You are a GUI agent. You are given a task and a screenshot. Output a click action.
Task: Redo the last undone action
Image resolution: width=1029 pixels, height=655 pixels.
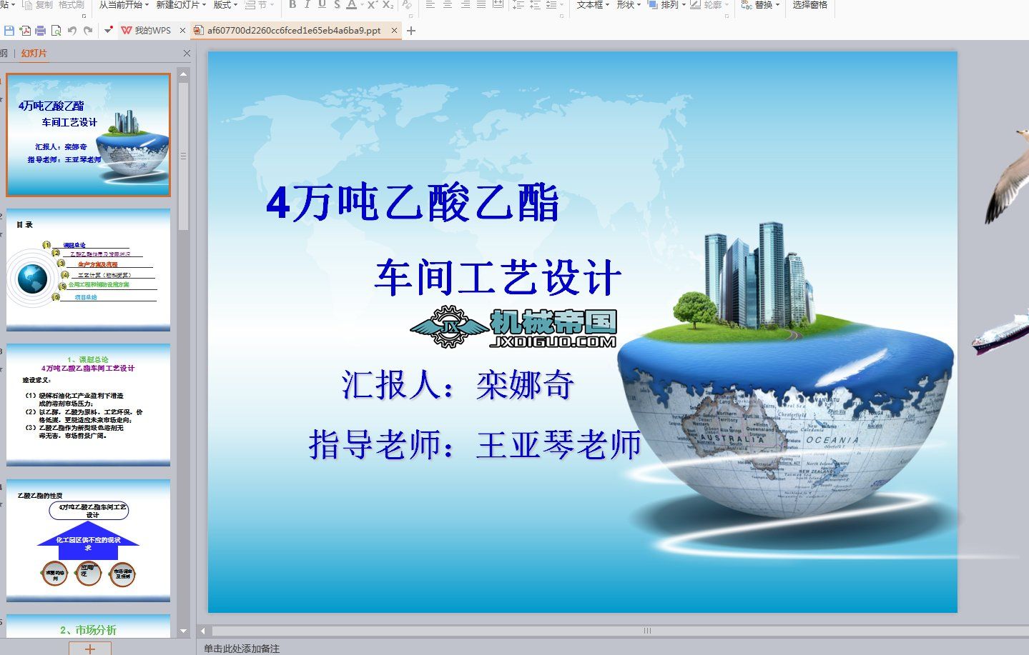click(88, 31)
